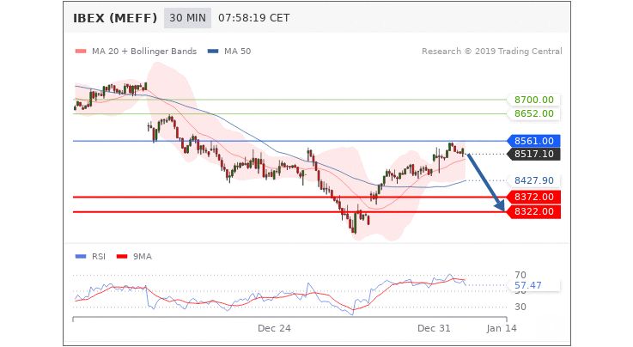Click the RSI 30 level label
The height and width of the screenshot is (347, 633).
point(520,307)
